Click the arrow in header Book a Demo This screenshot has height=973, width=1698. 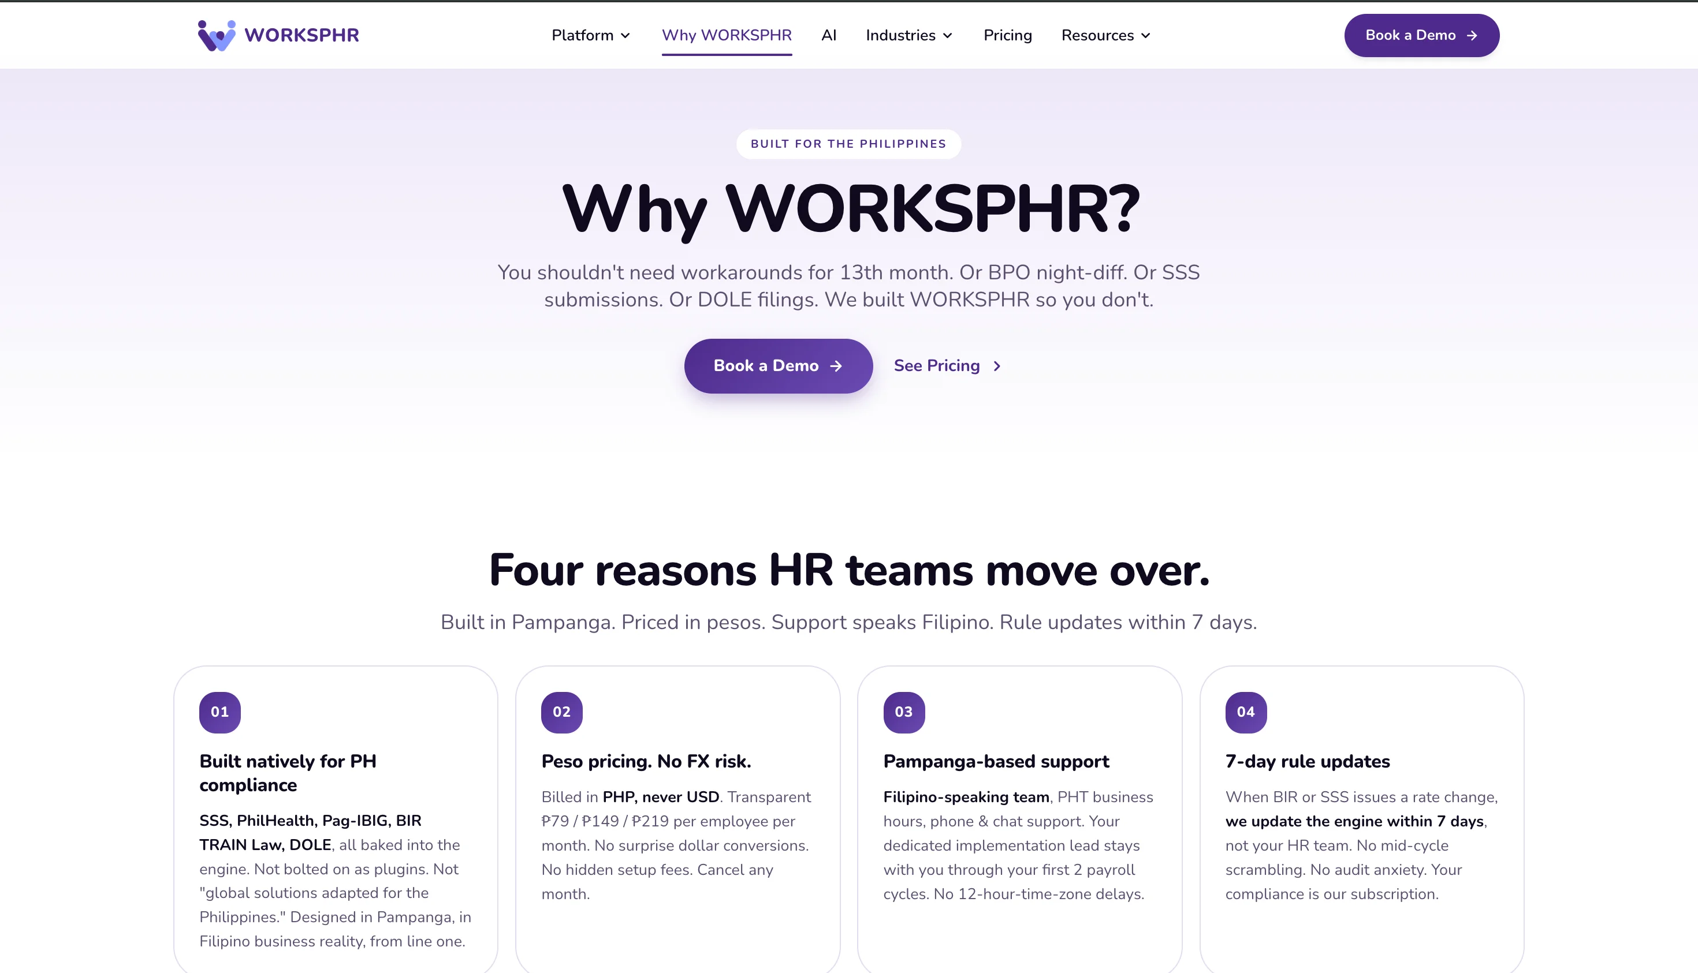click(1471, 35)
